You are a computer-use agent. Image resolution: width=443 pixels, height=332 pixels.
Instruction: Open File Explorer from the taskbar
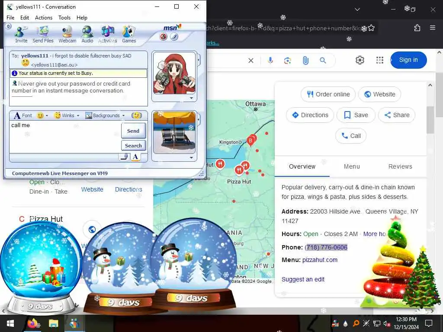point(53,323)
